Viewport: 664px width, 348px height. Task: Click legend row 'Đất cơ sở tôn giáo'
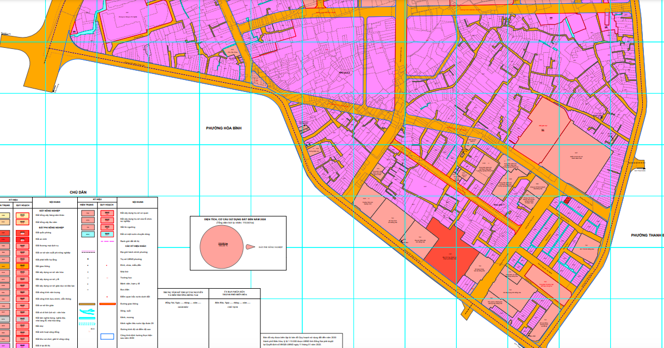[x=45, y=306]
